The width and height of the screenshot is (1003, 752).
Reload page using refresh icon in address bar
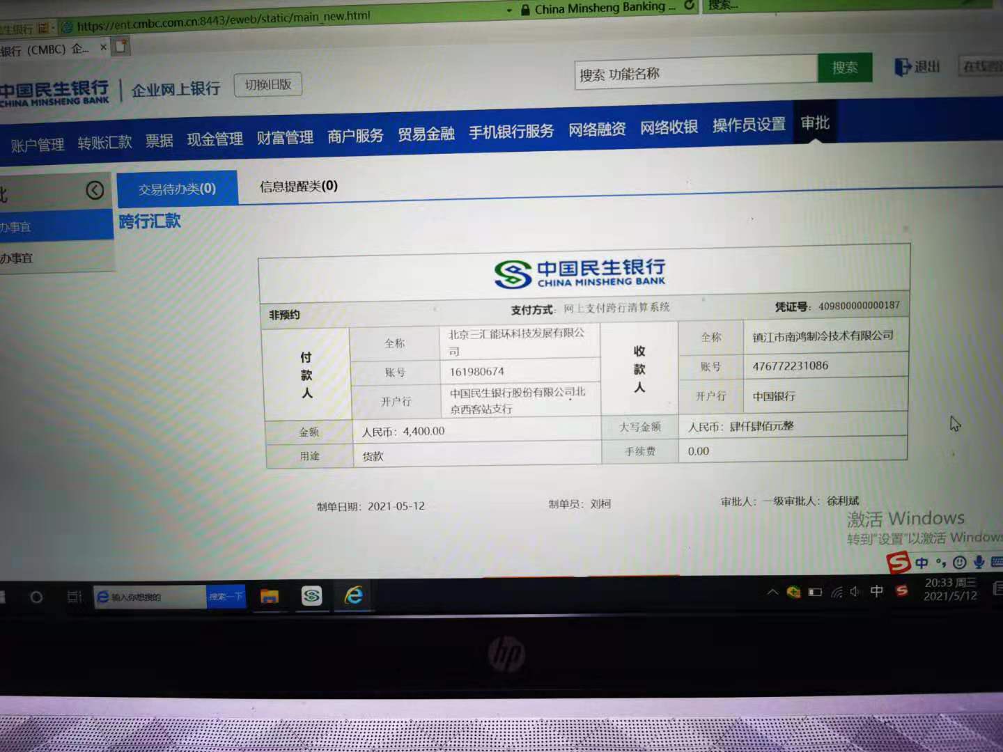click(x=690, y=6)
